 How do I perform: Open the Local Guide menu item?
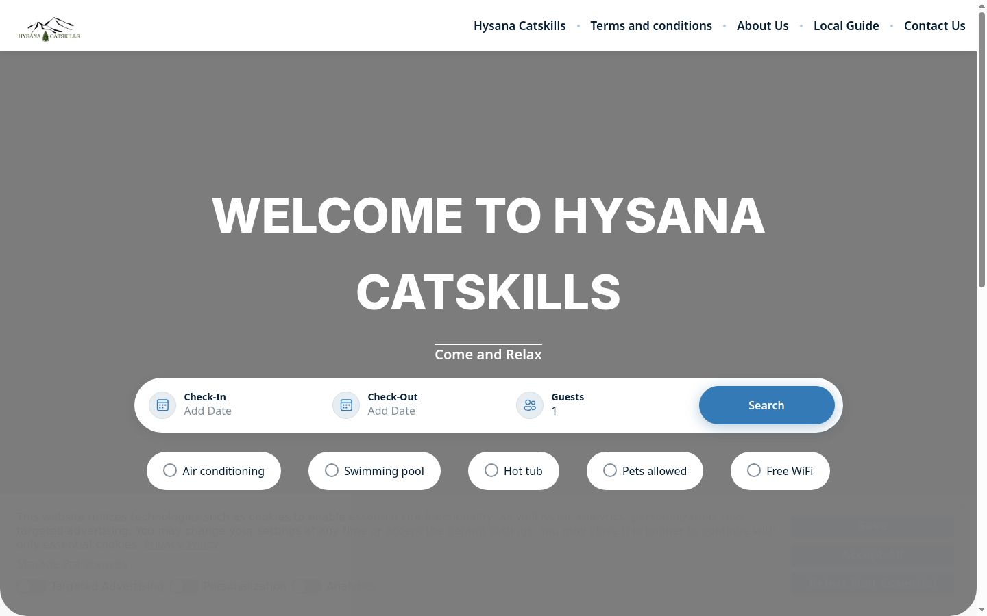pyautogui.click(x=846, y=26)
